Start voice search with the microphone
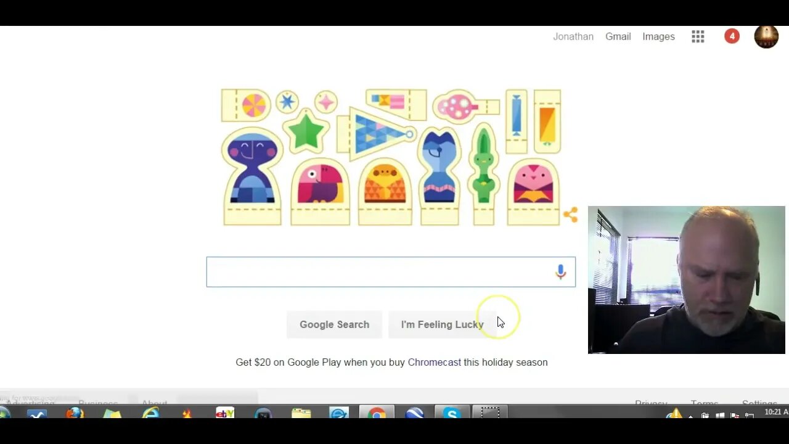The image size is (789, 444). 560,272
